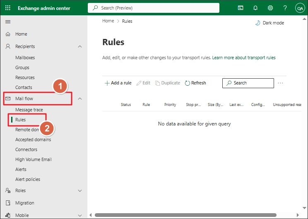
Task: Click the Mobile icon in sidebar
Action: [x=8, y=215]
